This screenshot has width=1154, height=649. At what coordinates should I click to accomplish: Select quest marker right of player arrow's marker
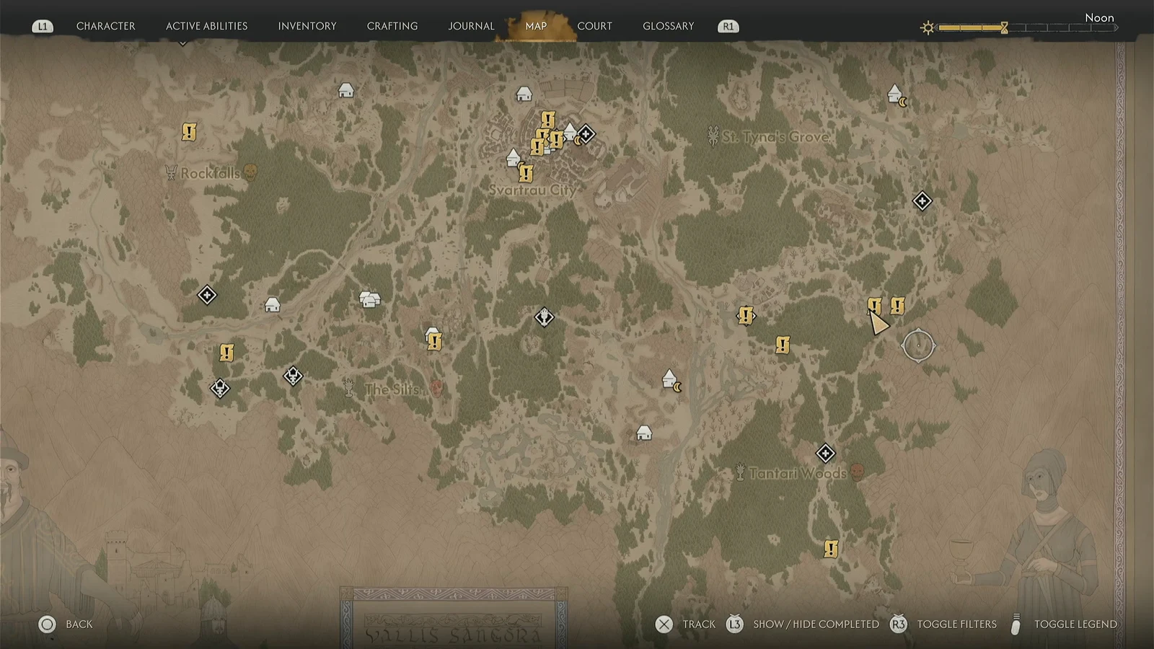click(897, 306)
